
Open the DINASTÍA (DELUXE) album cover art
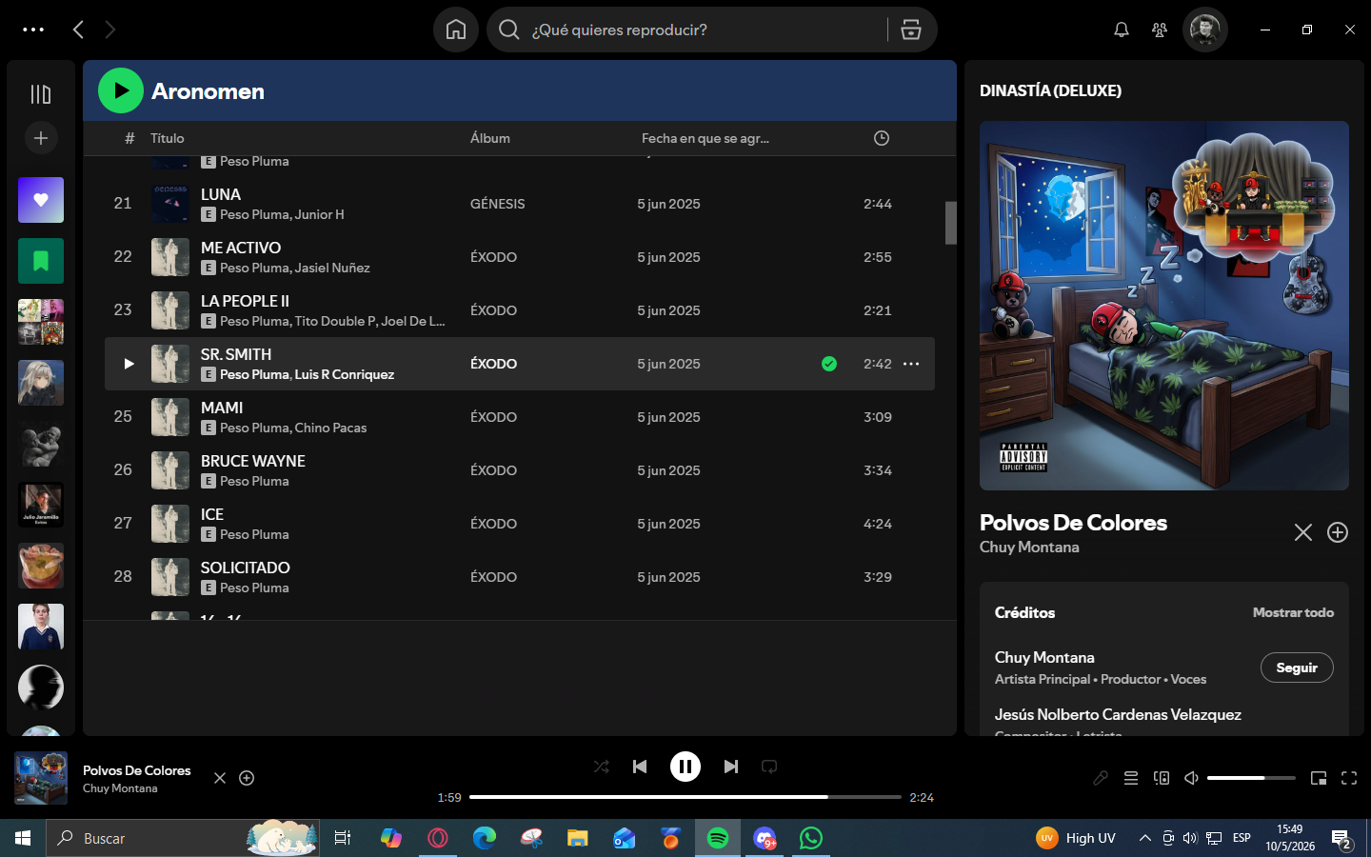tap(1164, 306)
